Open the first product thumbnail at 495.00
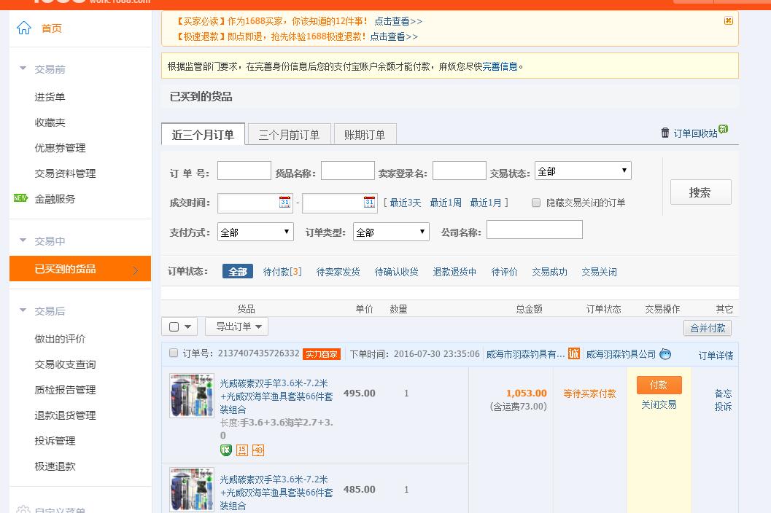Image resolution: width=771 pixels, height=513 pixels. (x=192, y=396)
